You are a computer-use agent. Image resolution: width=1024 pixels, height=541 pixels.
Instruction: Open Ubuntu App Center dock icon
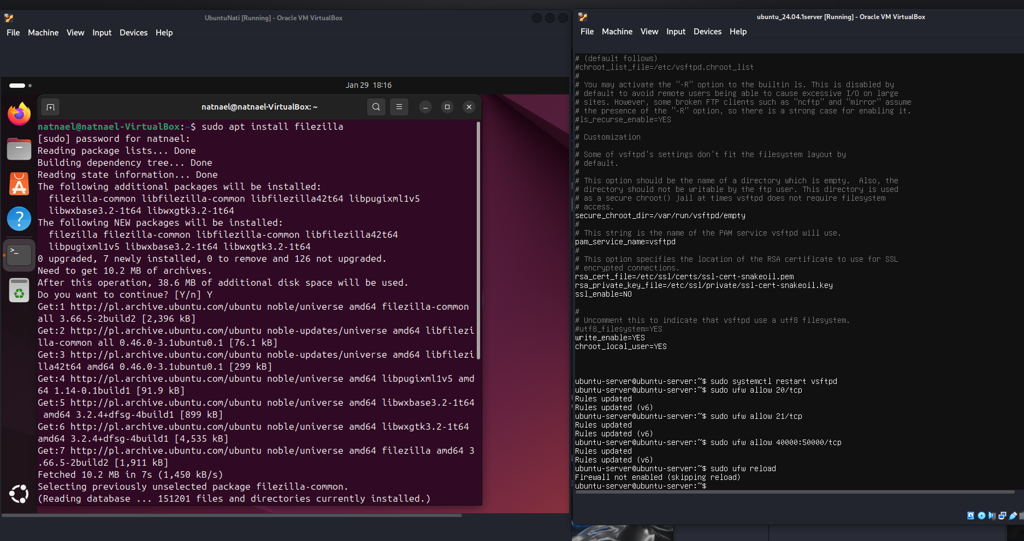coord(19,184)
